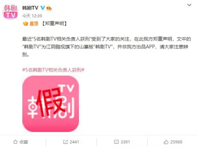The width and height of the screenshot is (199, 148).
Task: Click the 韩剧TV account name
Action: pyautogui.click(x=30, y=8)
